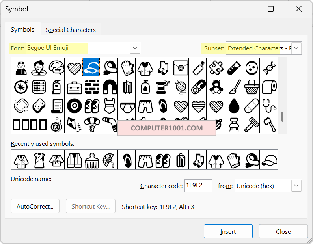Maximize the Symbol dialog window
This screenshot has height=244, width=313.
(270, 9)
